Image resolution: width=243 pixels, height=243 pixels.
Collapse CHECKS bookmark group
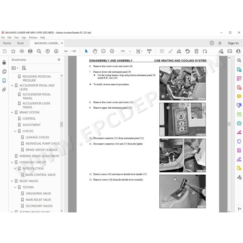pos(15,131)
